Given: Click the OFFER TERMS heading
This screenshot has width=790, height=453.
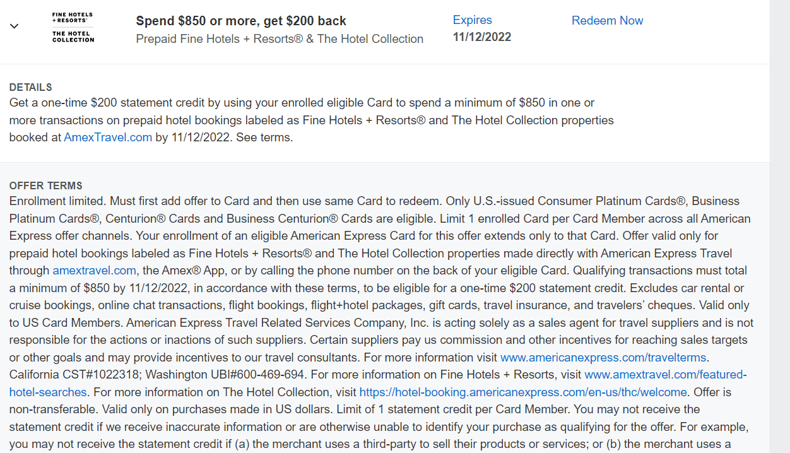Looking at the screenshot, I should point(46,185).
